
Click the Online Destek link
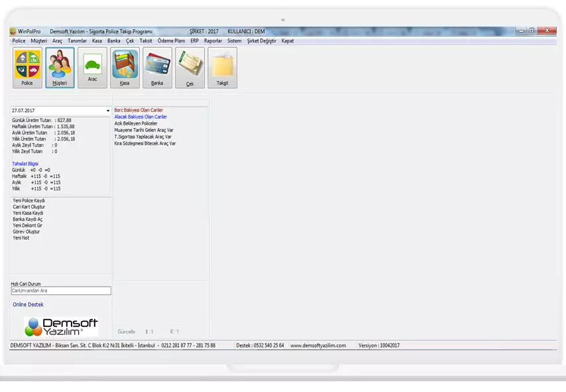(28, 304)
